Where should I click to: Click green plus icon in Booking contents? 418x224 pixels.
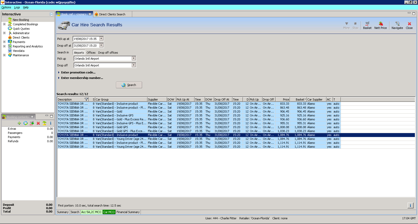click(x=19, y=123)
